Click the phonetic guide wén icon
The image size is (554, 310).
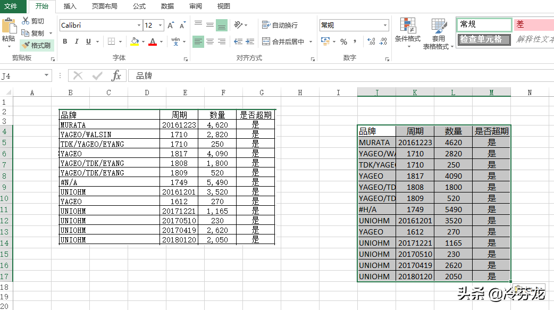pyautogui.click(x=175, y=41)
